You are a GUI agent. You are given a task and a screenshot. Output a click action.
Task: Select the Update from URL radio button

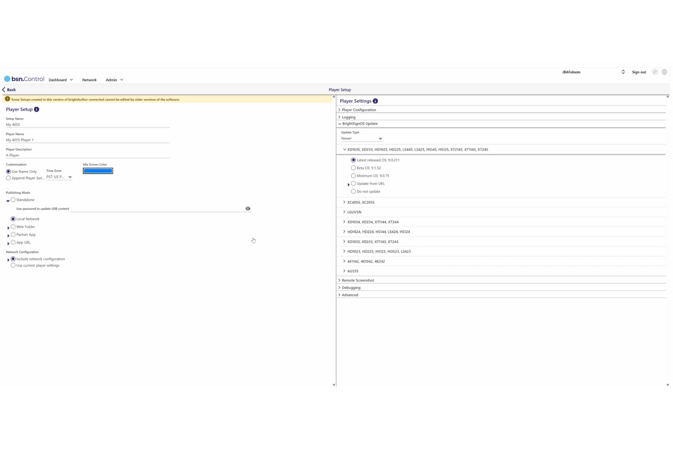coord(353,183)
